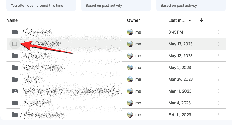The image size is (232, 125).
Task: Open more actions for the Mar 4, 2023 row
Action: [x=218, y=103]
